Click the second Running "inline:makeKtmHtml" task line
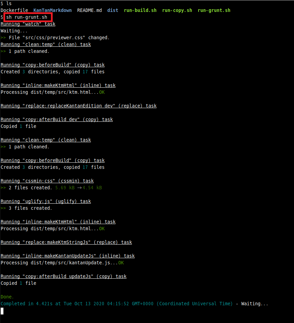This screenshot has width=294, height=323. click(x=58, y=221)
